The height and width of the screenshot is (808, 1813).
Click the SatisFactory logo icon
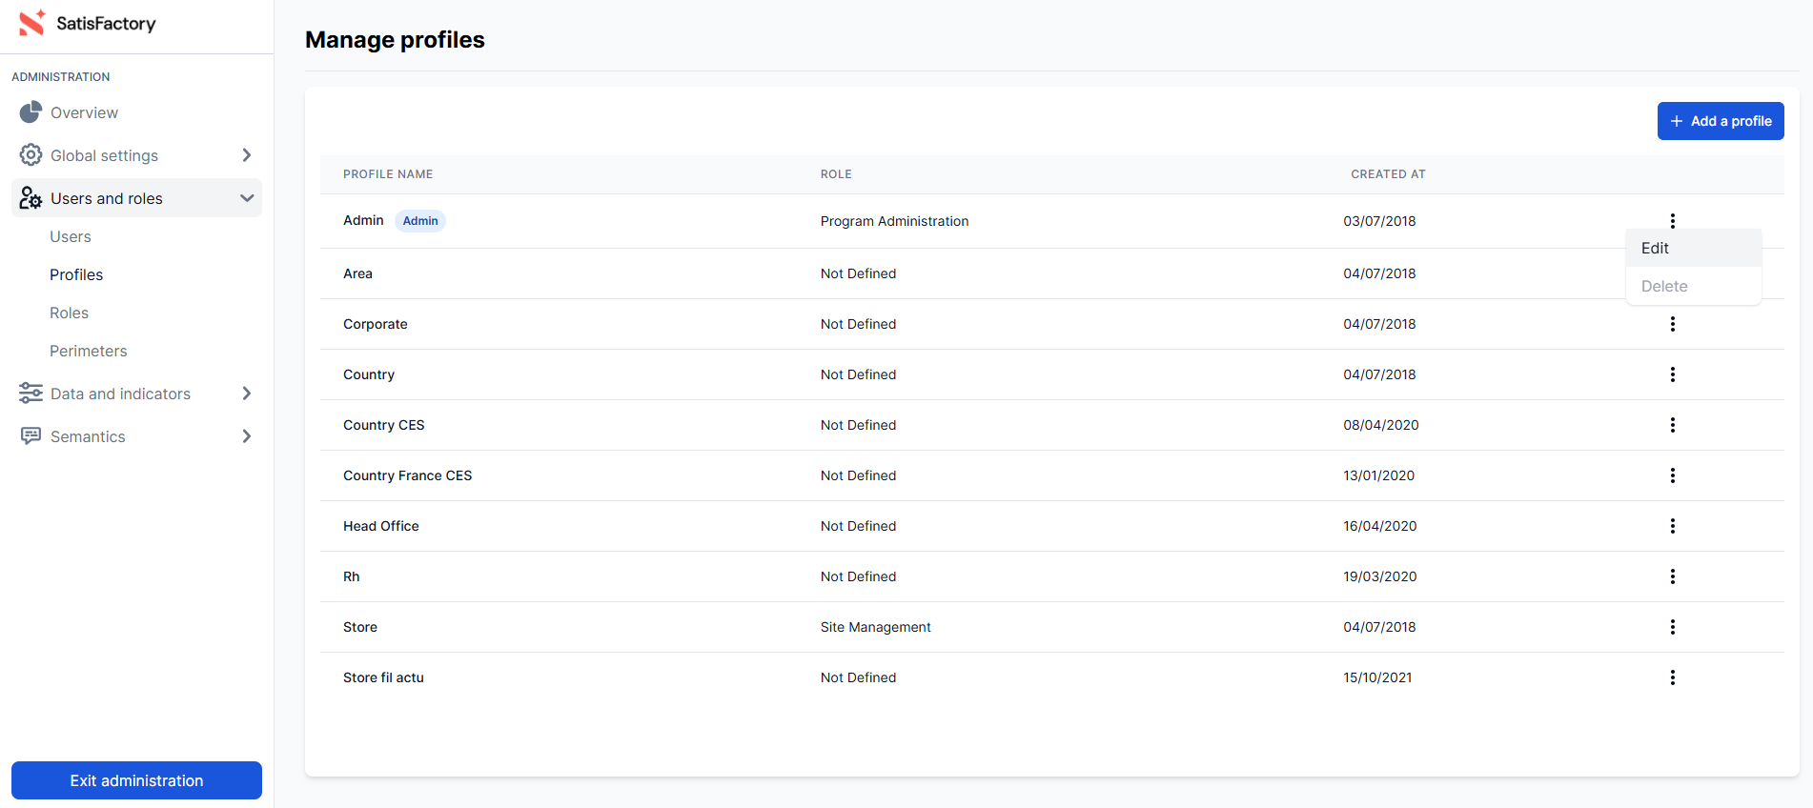tap(32, 23)
